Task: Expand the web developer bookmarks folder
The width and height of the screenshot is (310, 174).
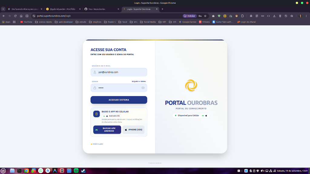Action: 64,22
